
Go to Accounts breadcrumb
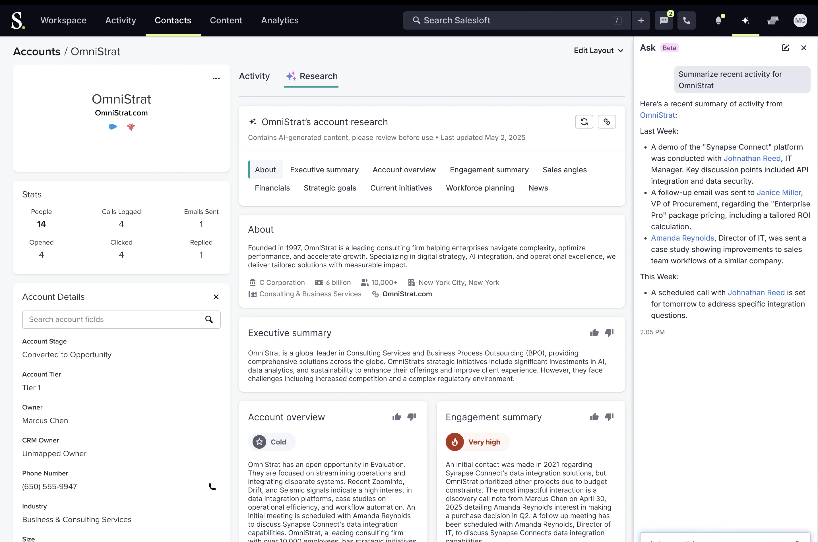37,51
